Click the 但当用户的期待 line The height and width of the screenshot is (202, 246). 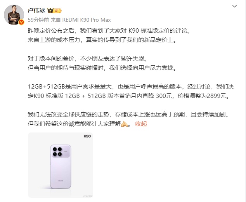[x=102, y=68]
